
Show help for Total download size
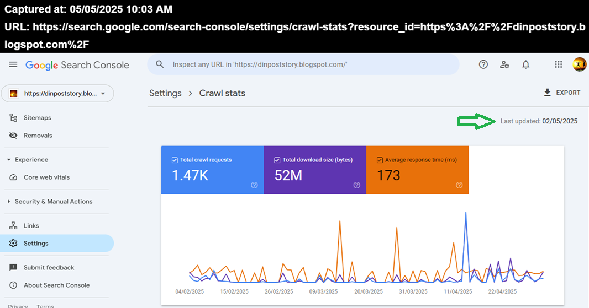tap(357, 185)
